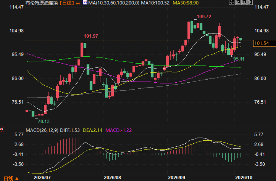Click the 109.72 high price label

coord(204,17)
